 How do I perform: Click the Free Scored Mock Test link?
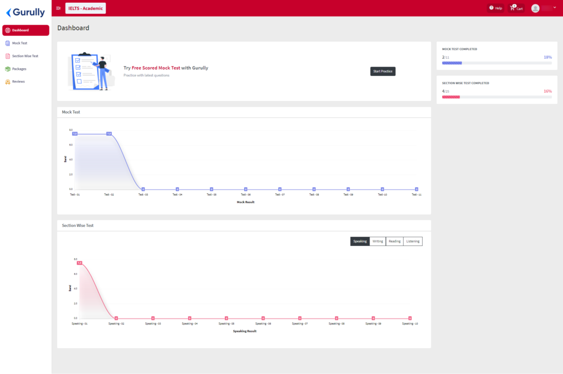pos(156,68)
